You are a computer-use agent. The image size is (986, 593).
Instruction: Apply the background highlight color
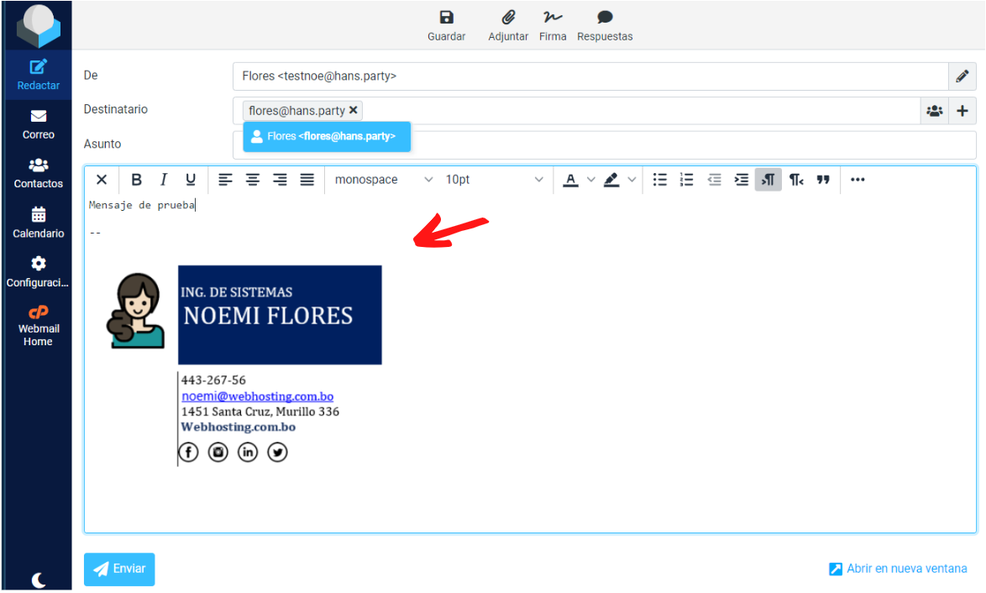tap(611, 180)
